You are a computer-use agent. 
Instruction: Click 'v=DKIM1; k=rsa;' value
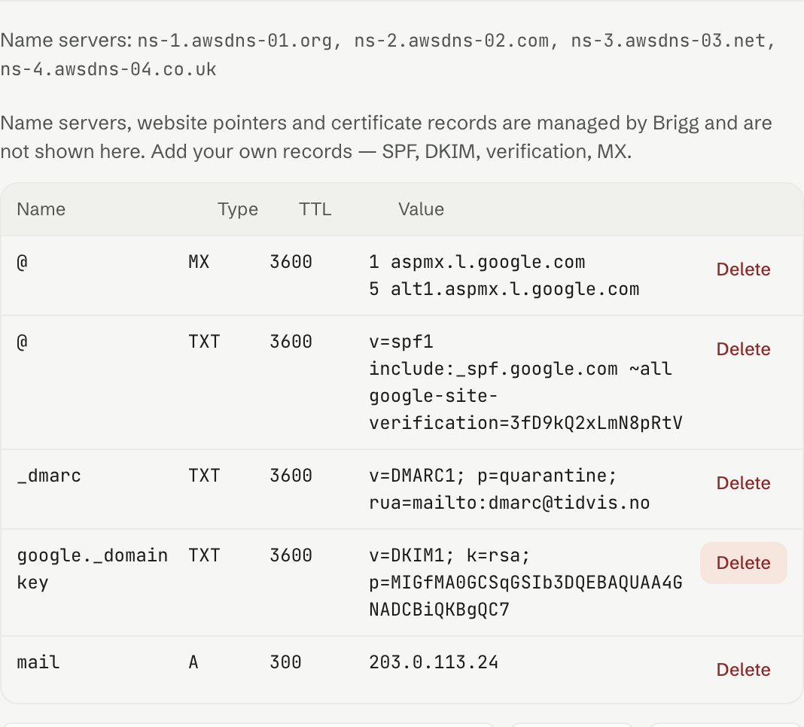pos(449,555)
